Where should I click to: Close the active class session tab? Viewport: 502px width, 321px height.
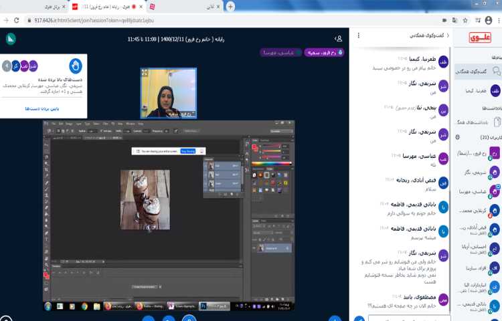[x=141, y=7]
